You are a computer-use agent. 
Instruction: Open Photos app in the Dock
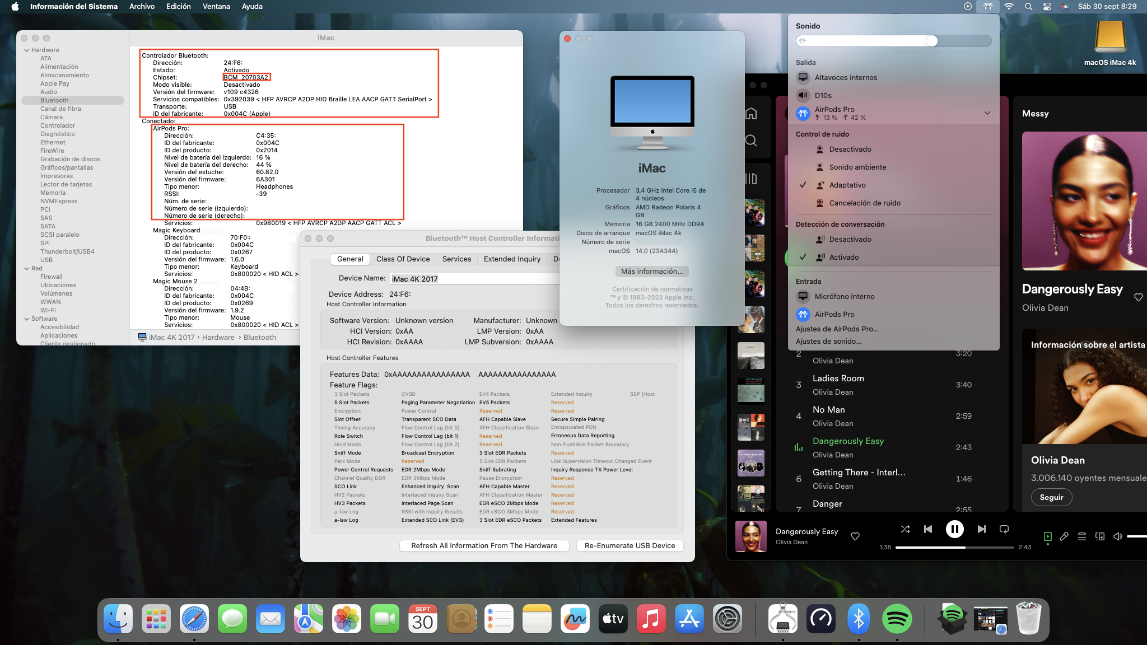[347, 619]
